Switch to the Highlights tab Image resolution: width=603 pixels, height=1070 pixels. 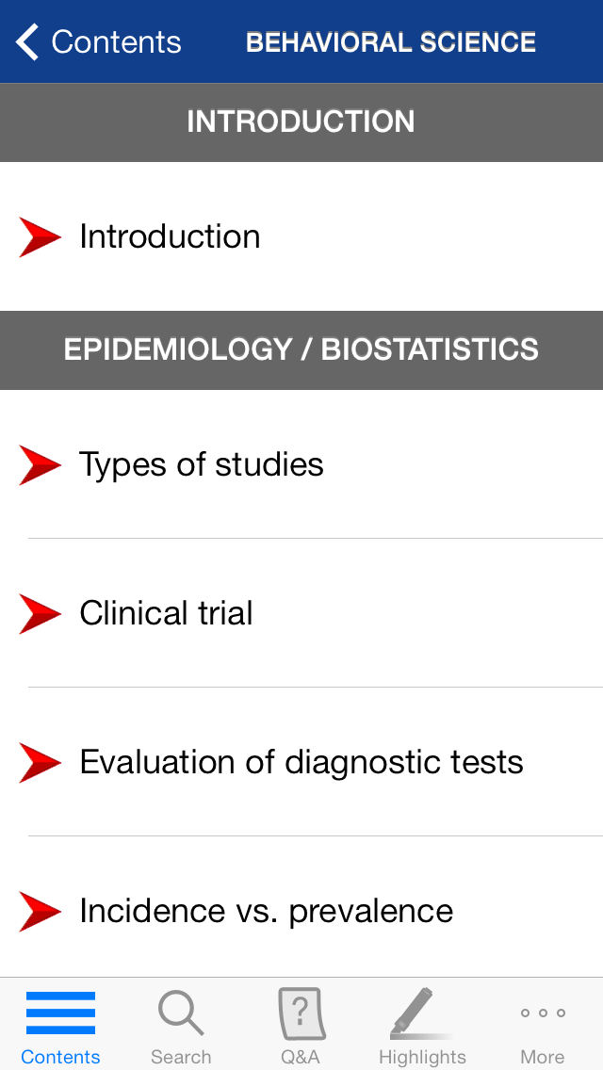tap(422, 1027)
